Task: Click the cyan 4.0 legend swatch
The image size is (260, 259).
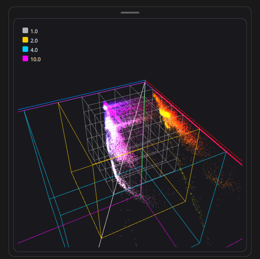Action: click(25, 49)
